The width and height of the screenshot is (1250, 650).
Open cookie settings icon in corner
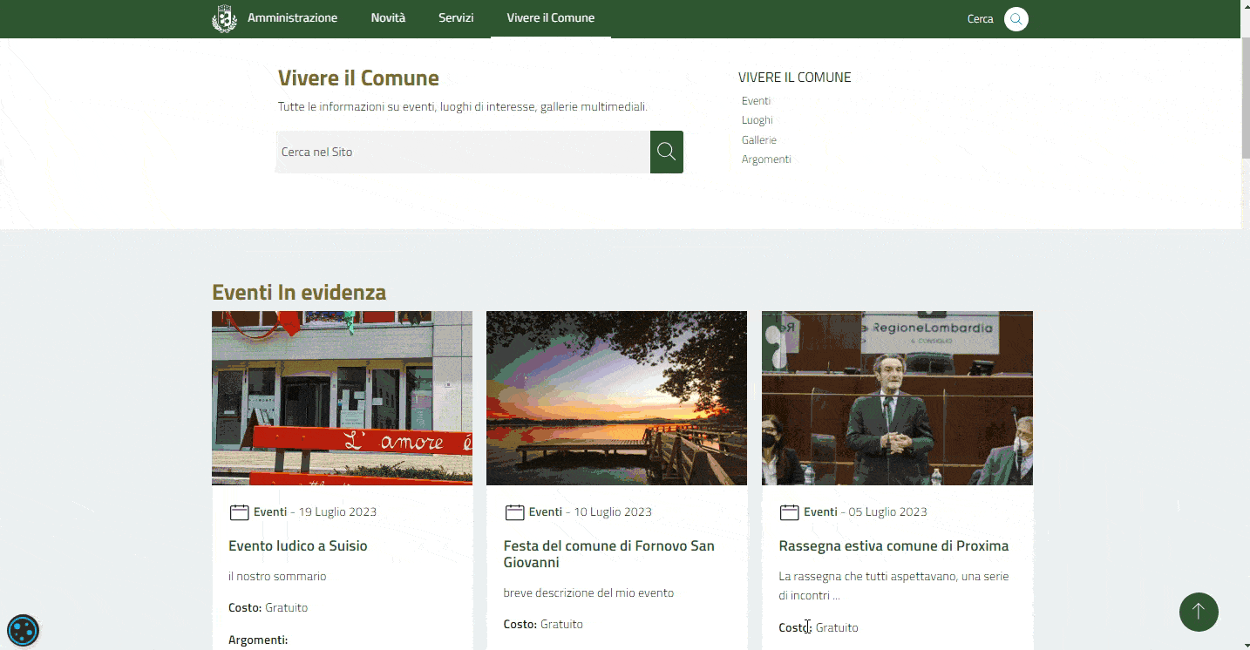[23, 630]
